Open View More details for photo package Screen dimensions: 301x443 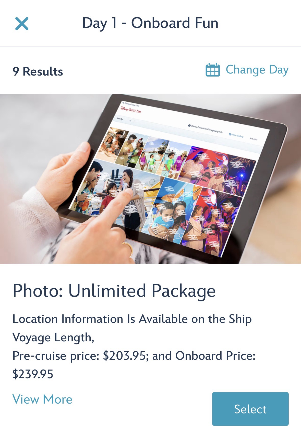(x=42, y=399)
